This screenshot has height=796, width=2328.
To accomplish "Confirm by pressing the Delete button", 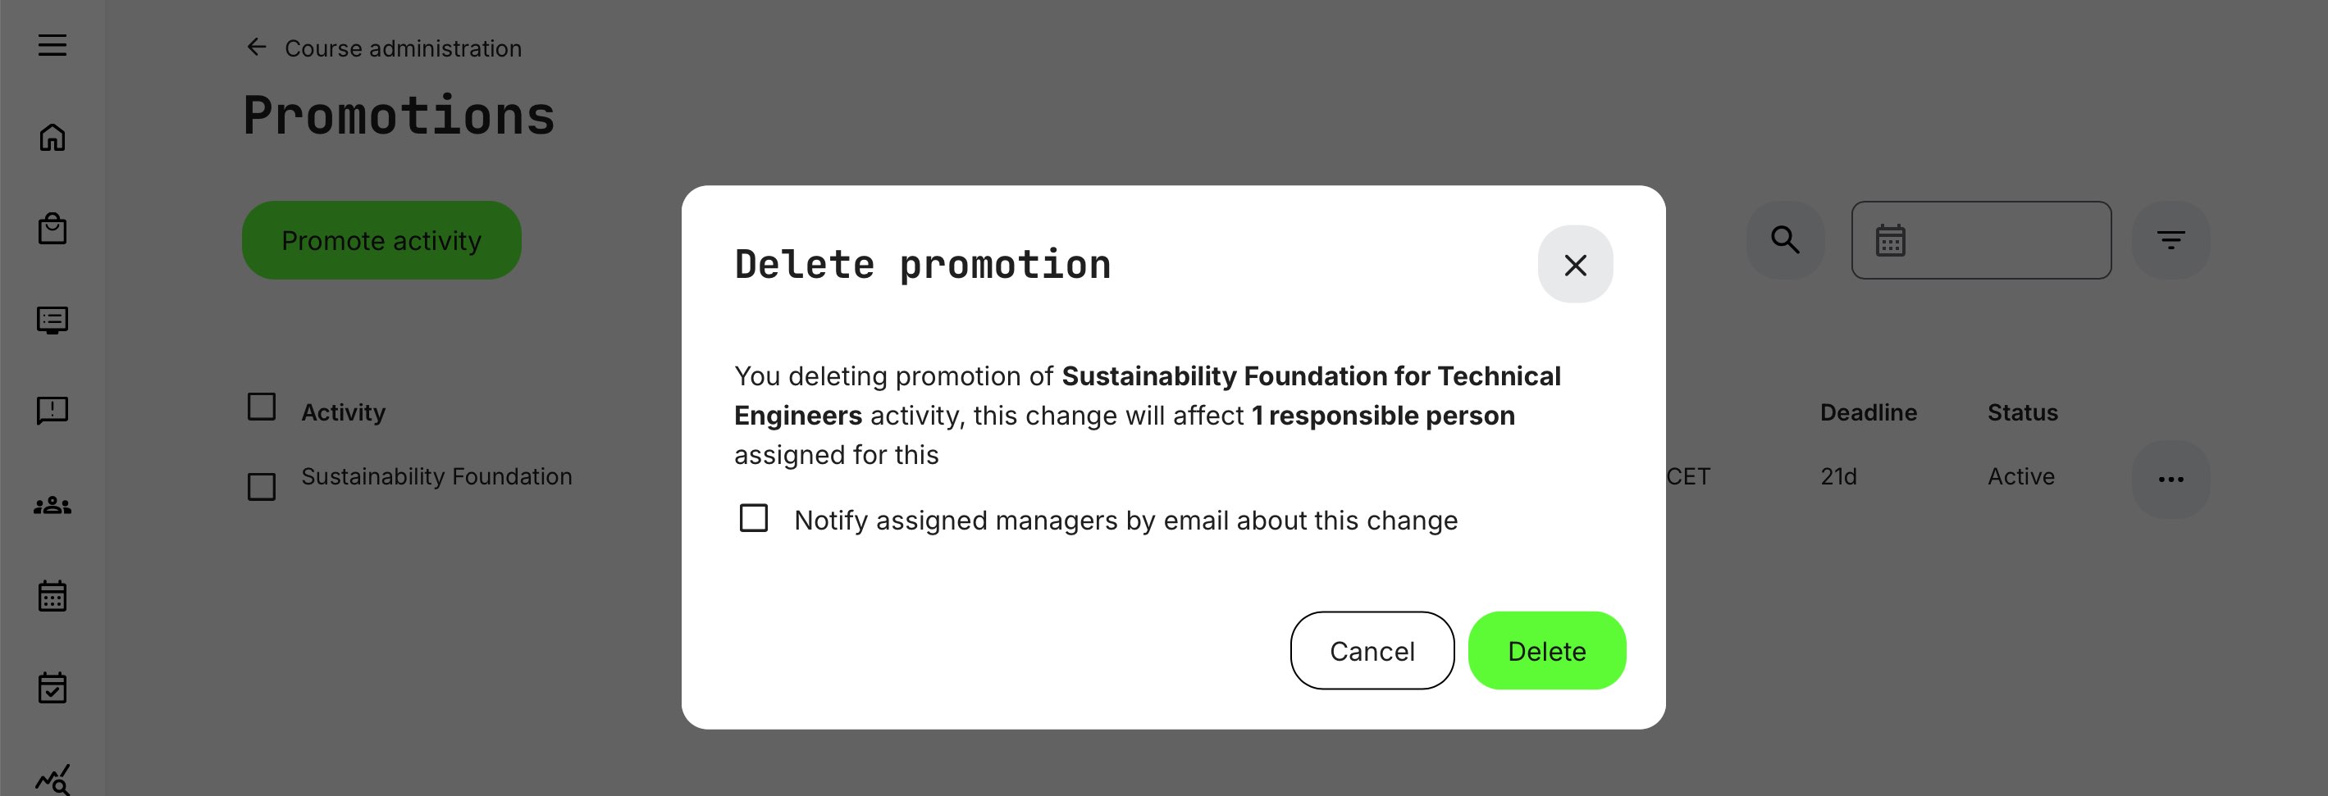I will pyautogui.click(x=1546, y=651).
